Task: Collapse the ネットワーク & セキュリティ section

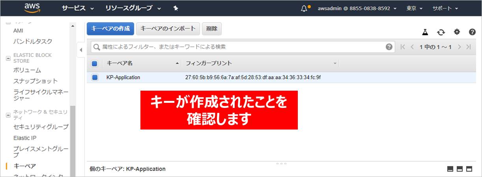Action: point(8,115)
